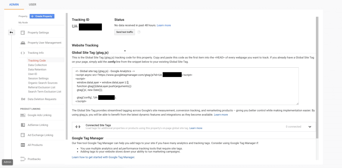Click the Data Deletion Requests Dd icon
The height and width of the screenshot is (168, 342).
click(x=23, y=99)
